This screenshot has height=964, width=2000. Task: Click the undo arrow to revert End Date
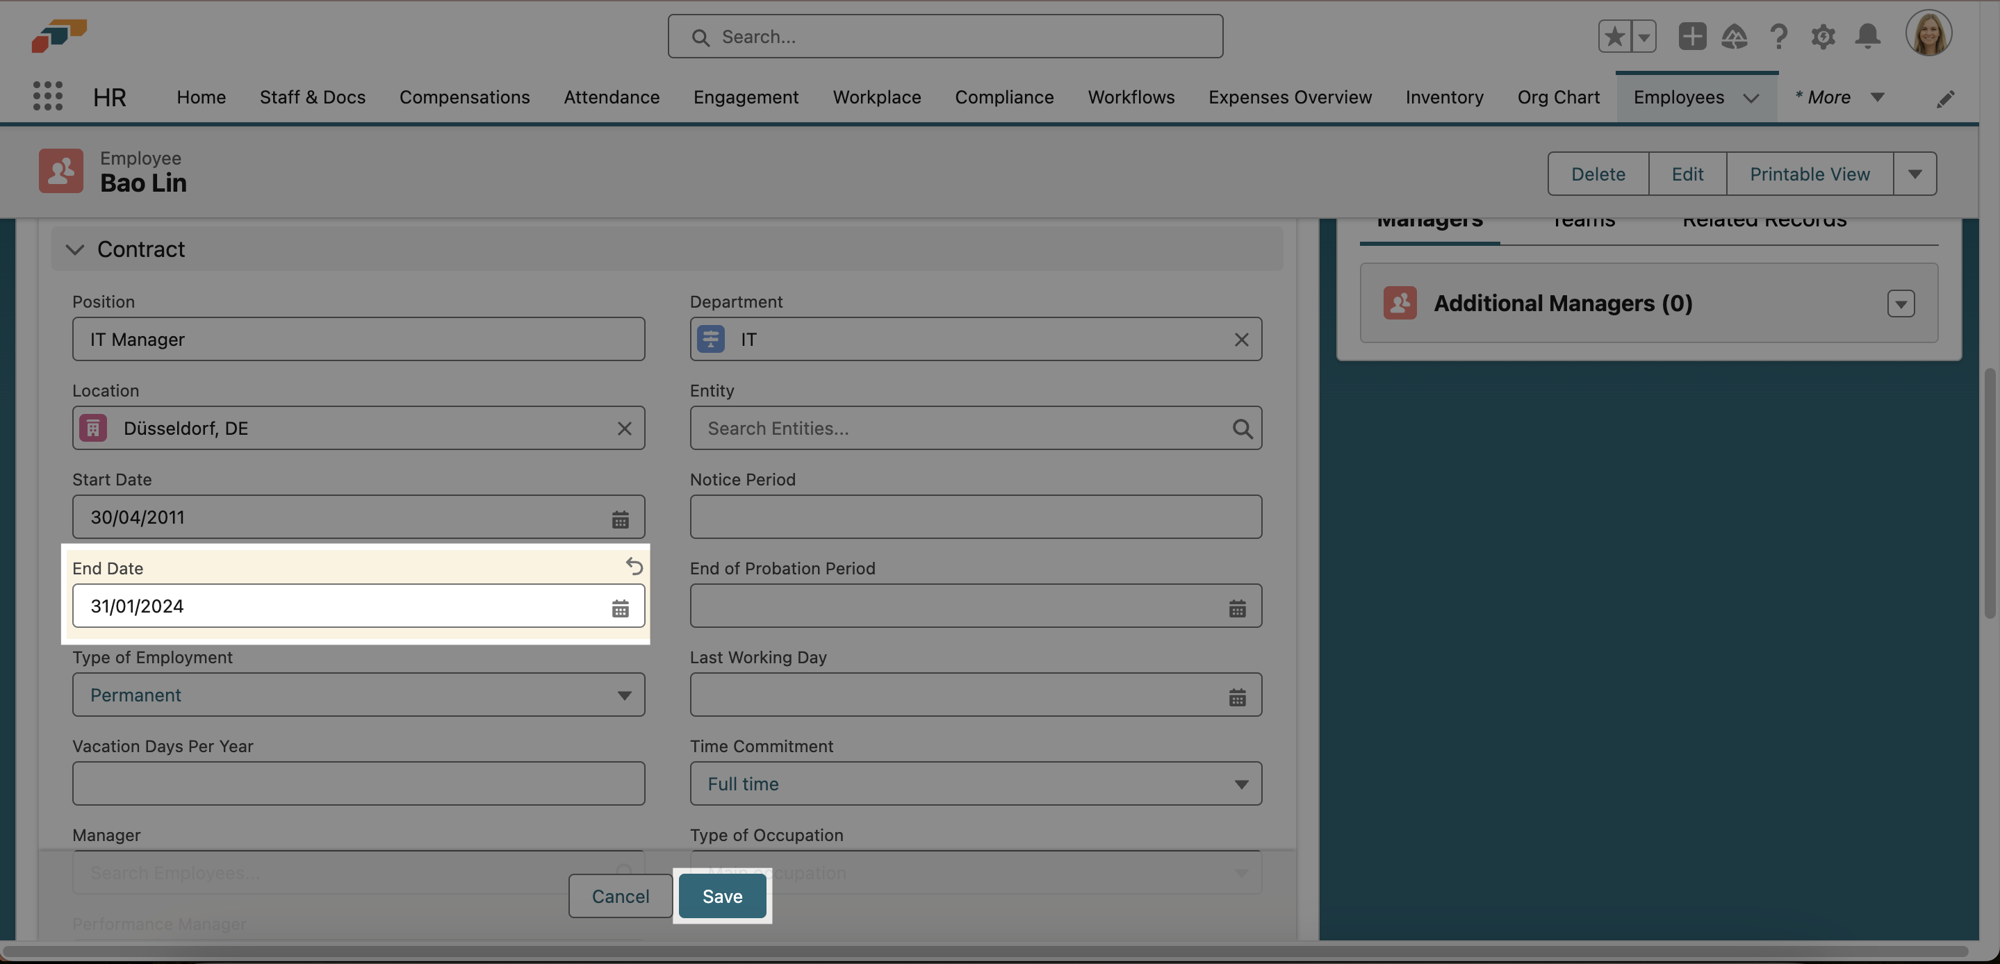(x=635, y=567)
